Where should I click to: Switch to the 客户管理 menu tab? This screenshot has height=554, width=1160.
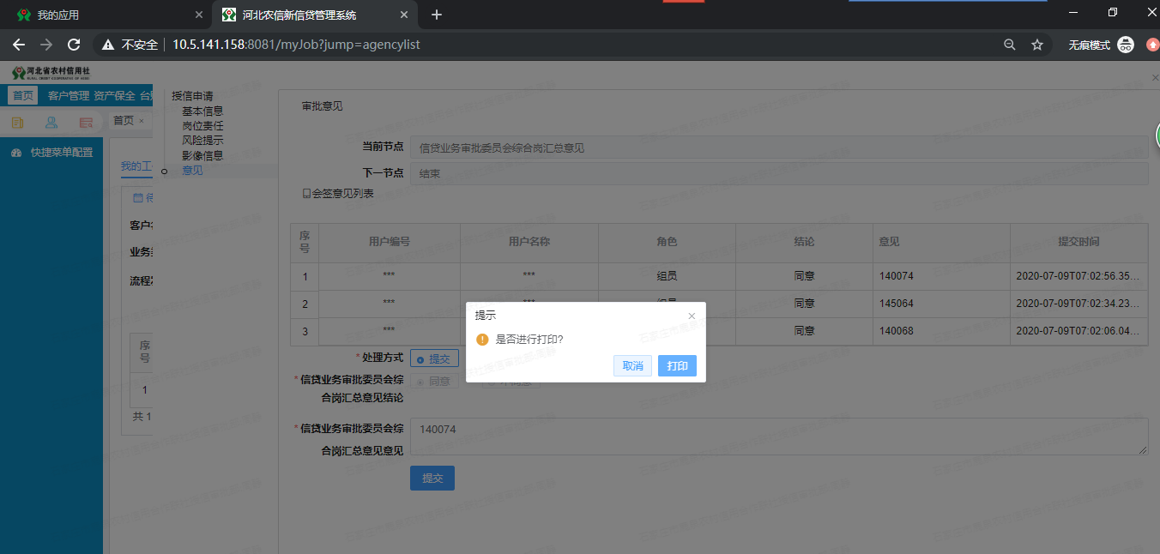[68, 95]
